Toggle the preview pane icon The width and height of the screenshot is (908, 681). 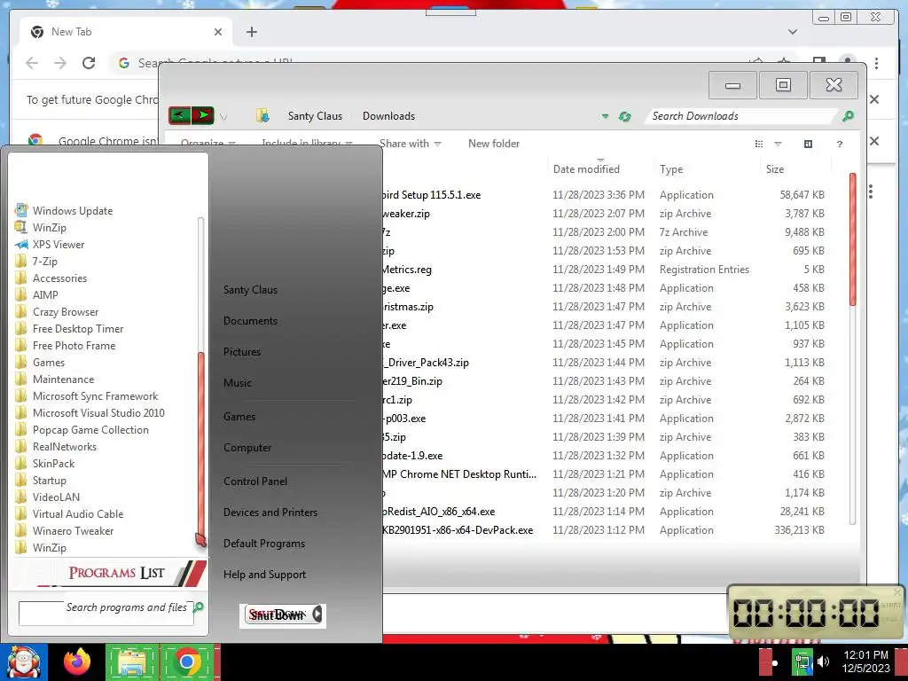point(809,144)
